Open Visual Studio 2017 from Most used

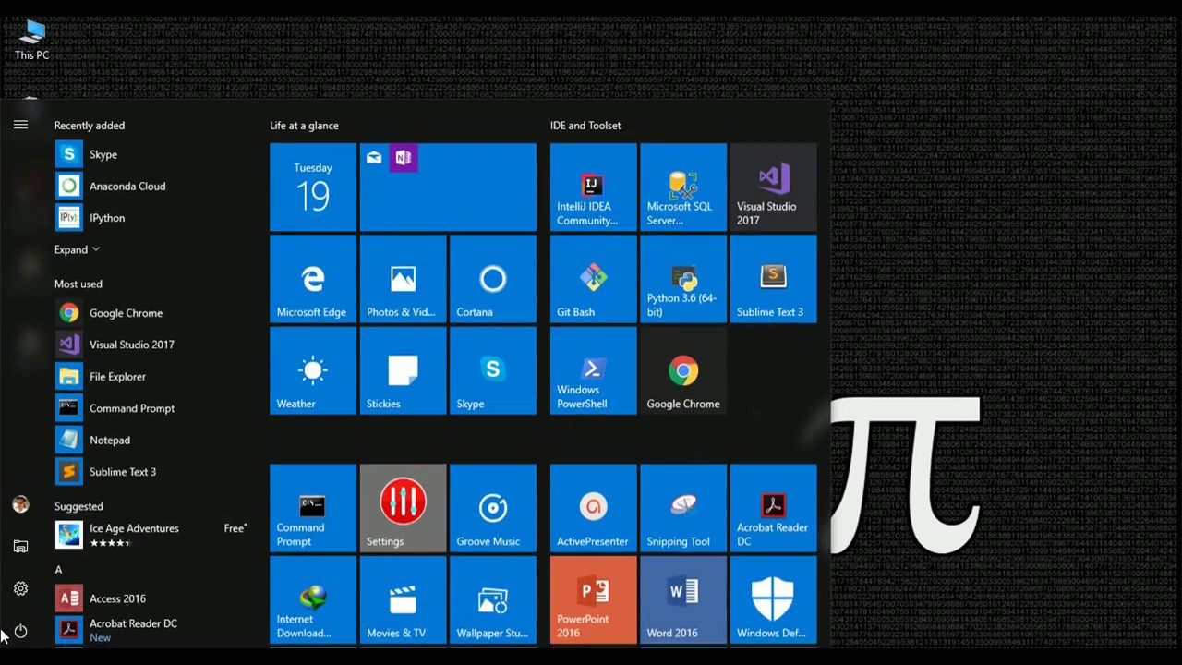151,345
